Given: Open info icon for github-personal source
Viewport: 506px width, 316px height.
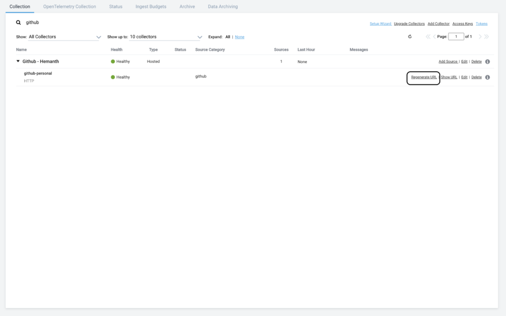Looking at the screenshot, I should coord(487,78).
